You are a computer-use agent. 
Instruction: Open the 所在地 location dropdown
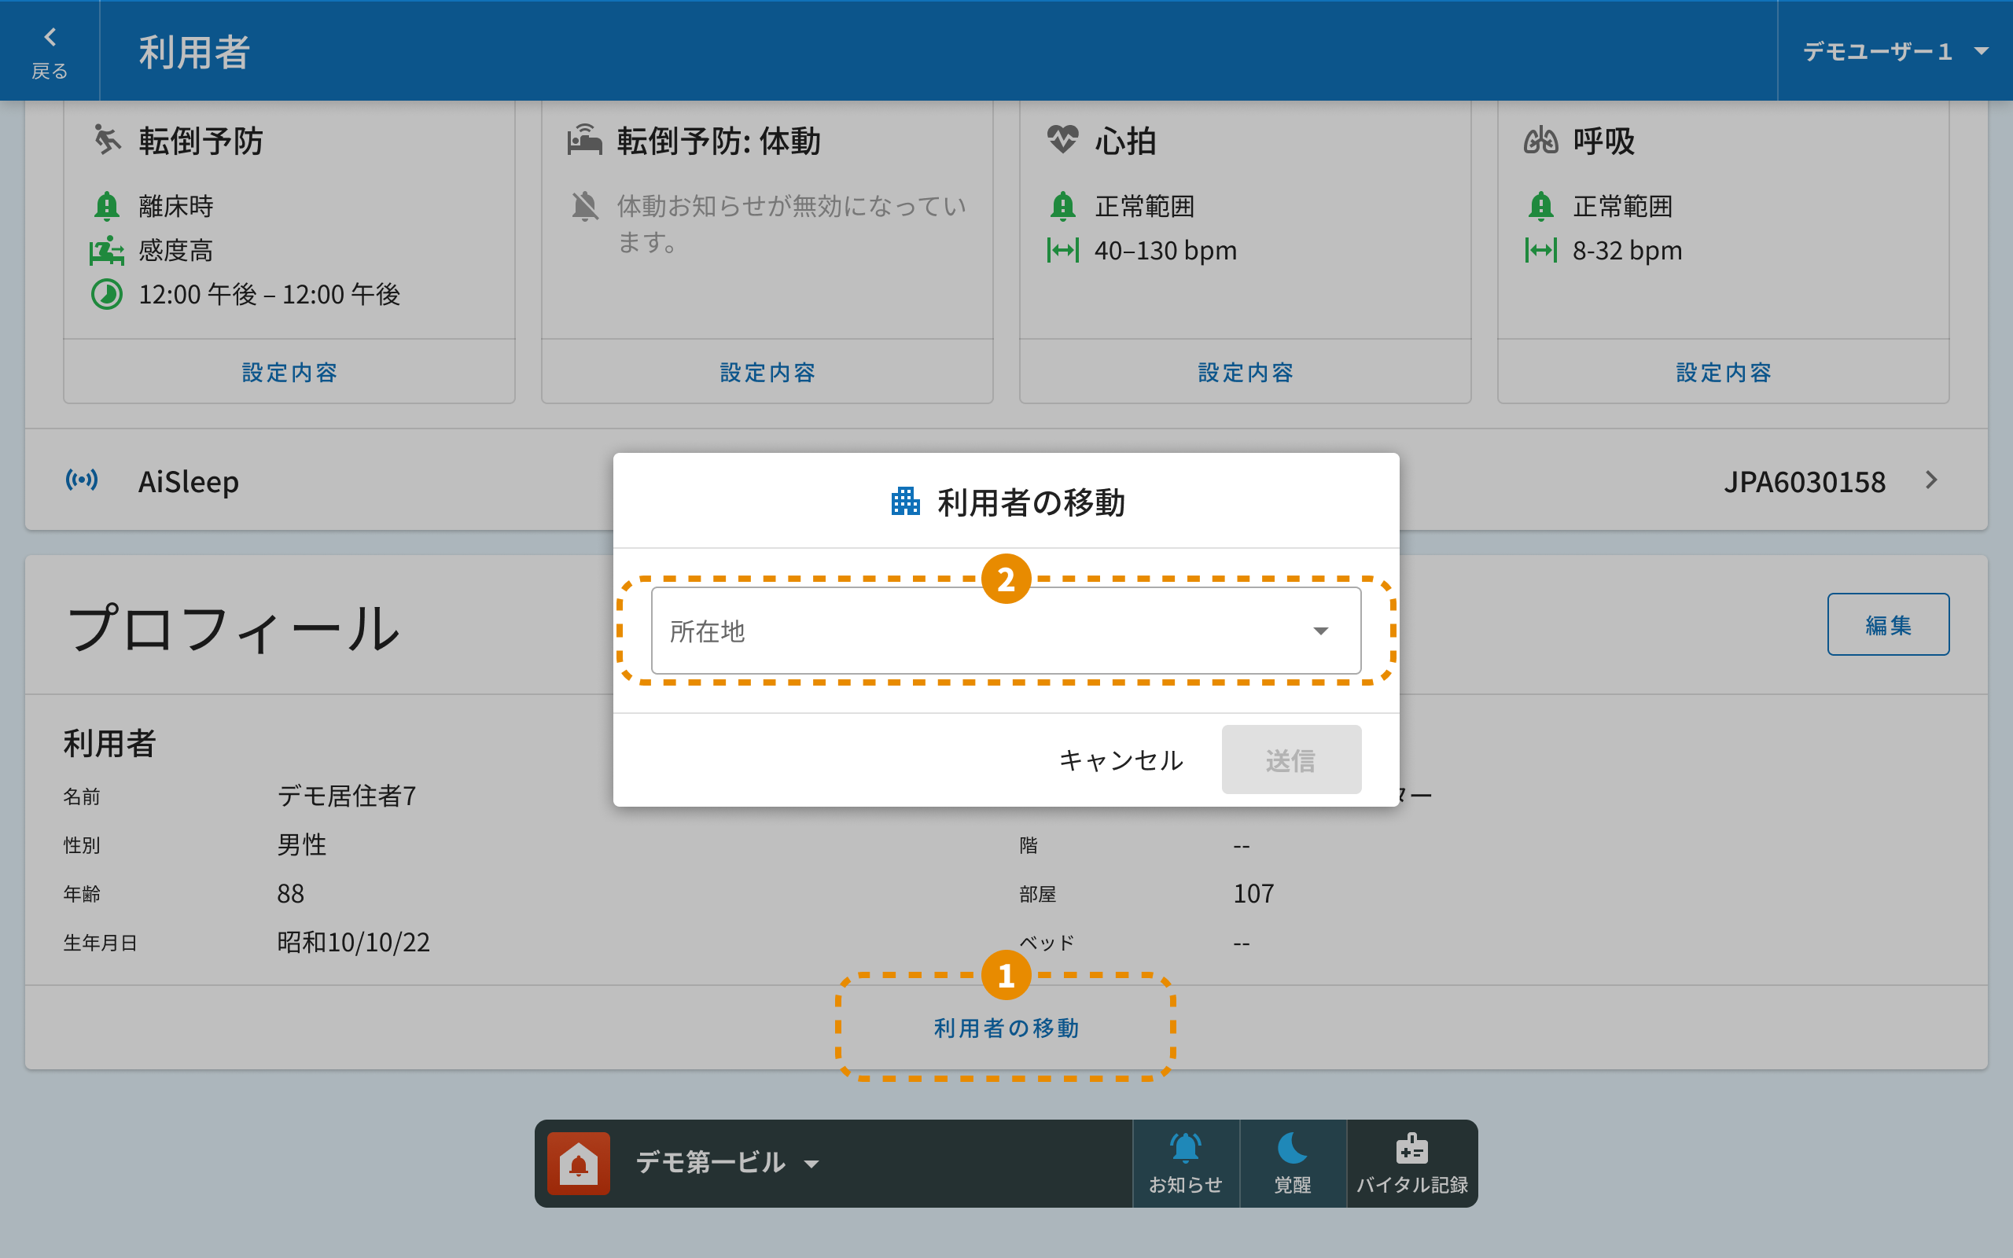(1006, 631)
